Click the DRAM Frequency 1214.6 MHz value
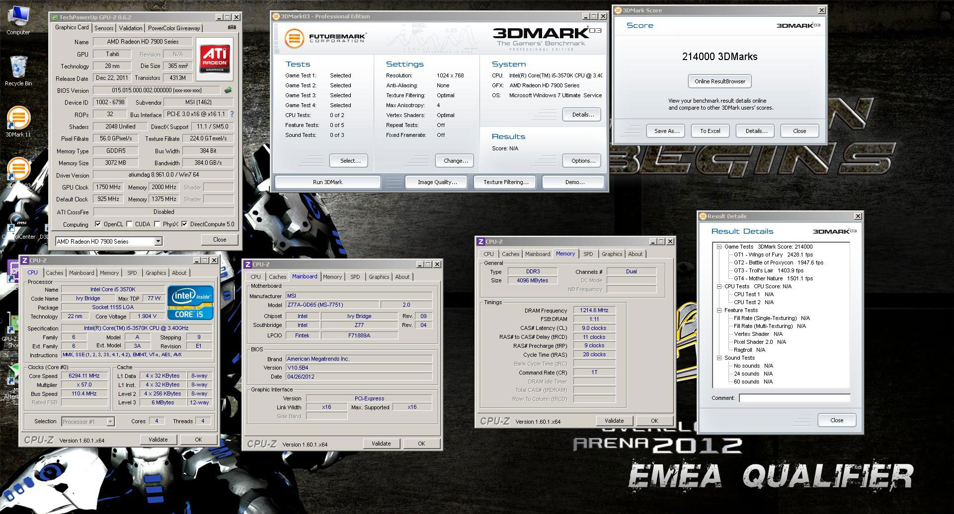954x514 pixels. pyautogui.click(x=594, y=311)
